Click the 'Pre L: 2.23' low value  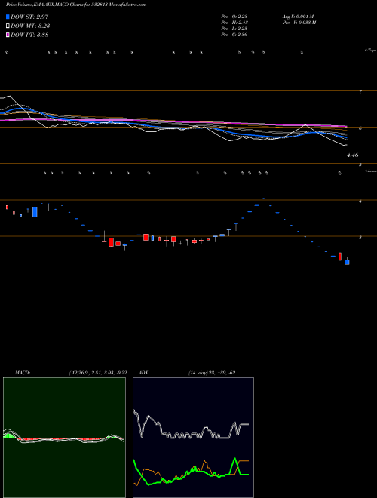point(234,29)
